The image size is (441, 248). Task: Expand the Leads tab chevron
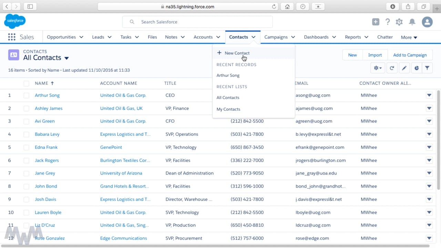coord(110,37)
